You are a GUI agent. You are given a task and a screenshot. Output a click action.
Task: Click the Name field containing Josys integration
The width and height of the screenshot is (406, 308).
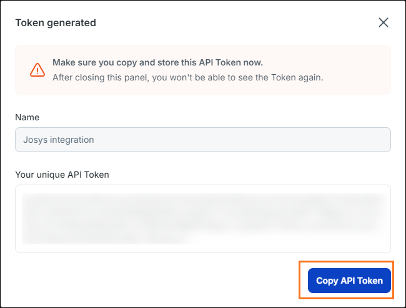pyautogui.click(x=203, y=140)
